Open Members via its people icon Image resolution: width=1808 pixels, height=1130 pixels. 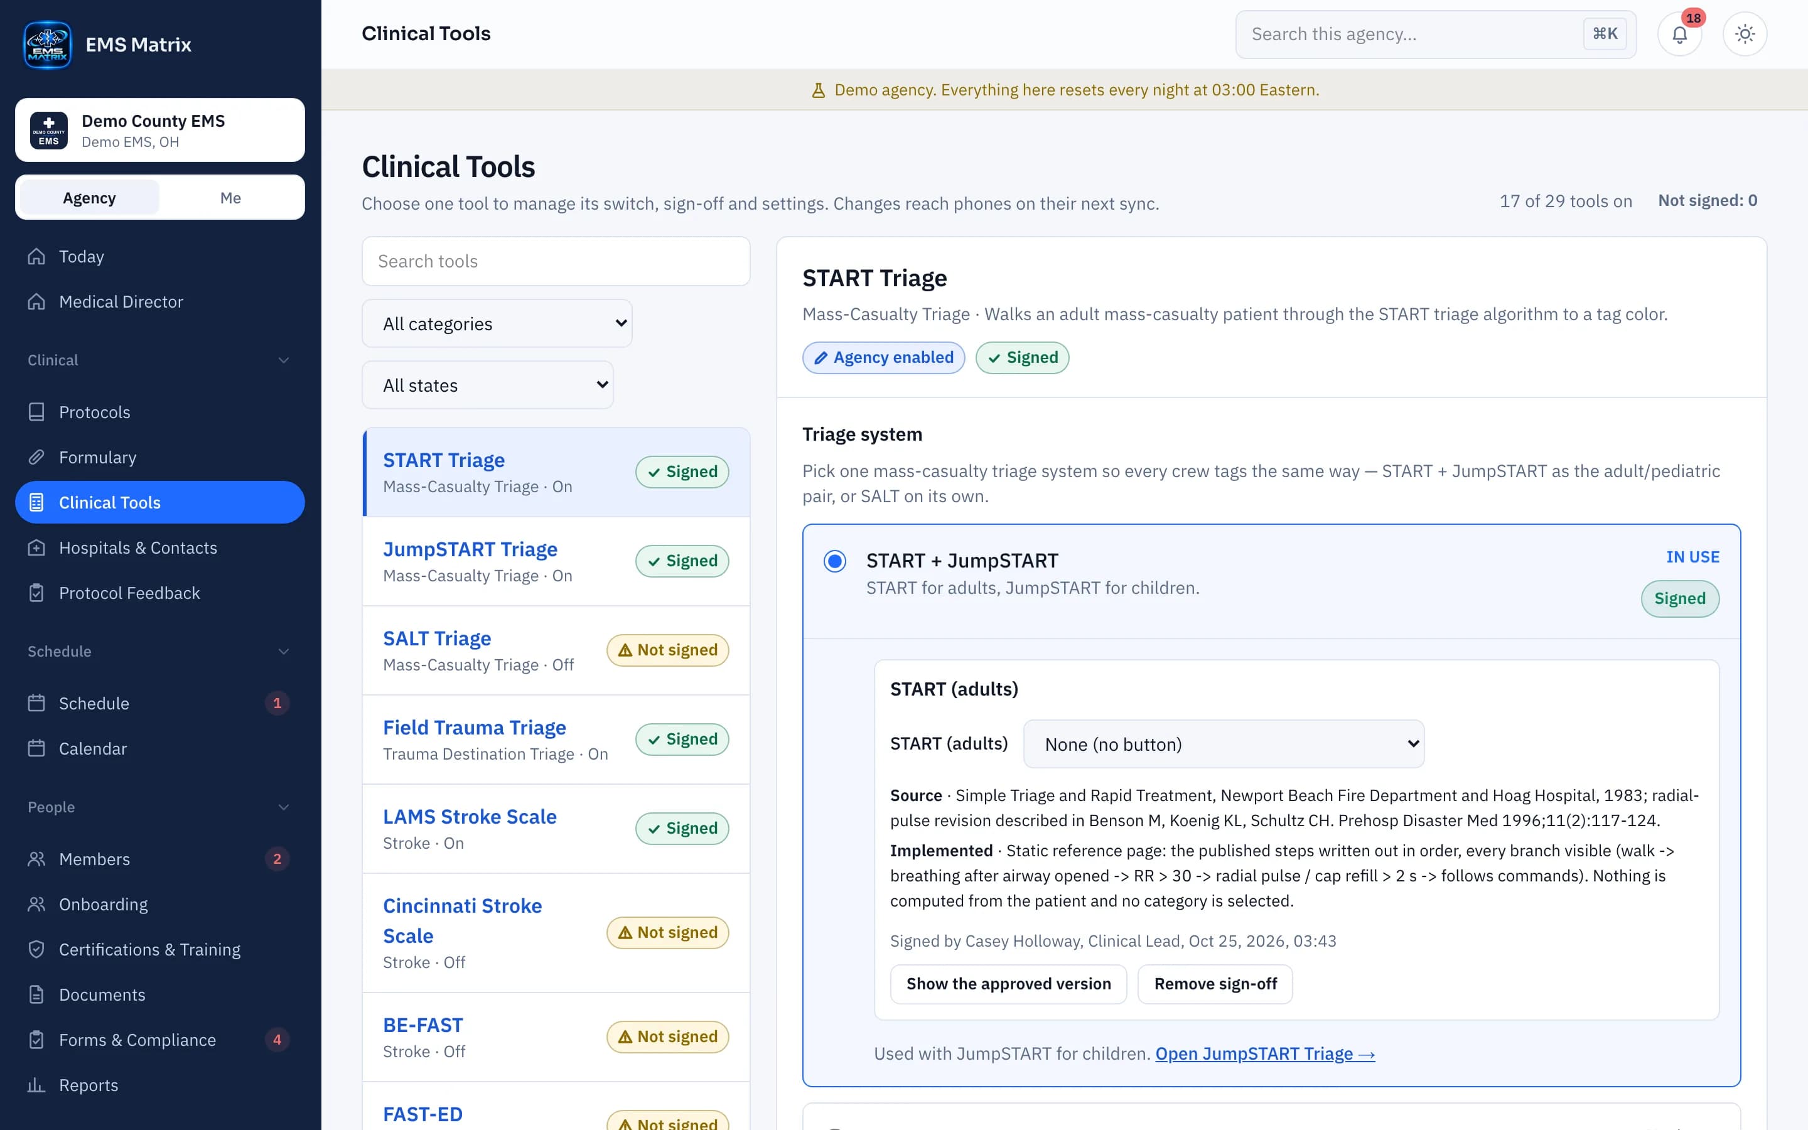(x=36, y=859)
